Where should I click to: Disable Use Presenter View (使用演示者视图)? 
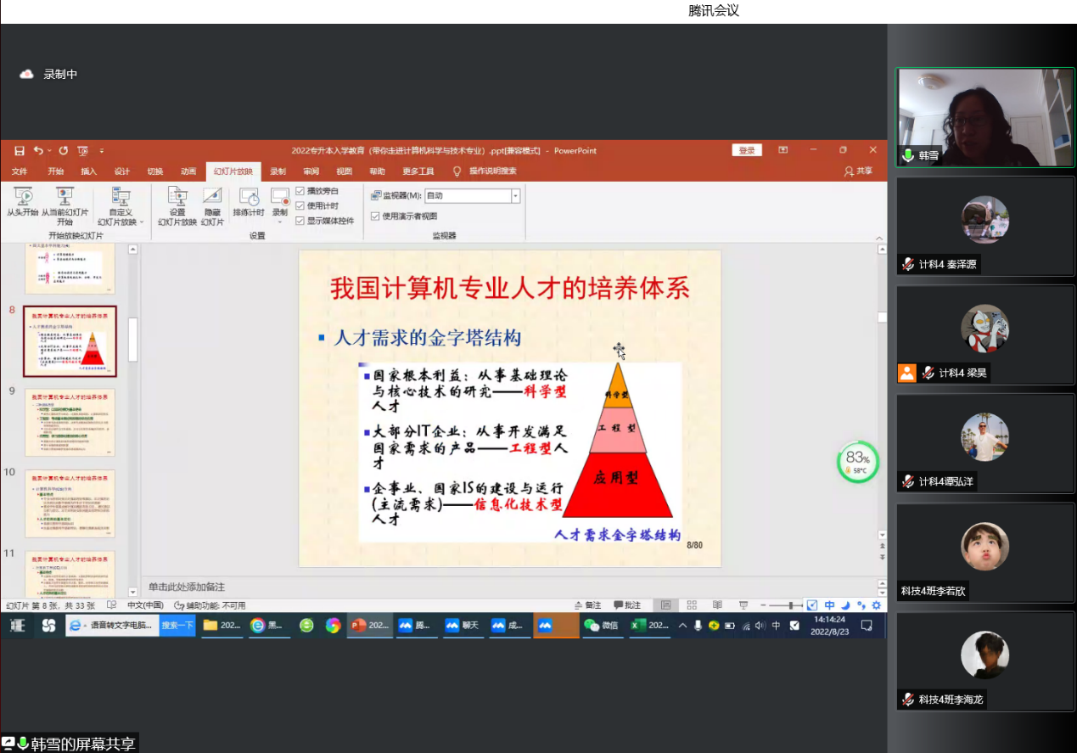(x=375, y=216)
